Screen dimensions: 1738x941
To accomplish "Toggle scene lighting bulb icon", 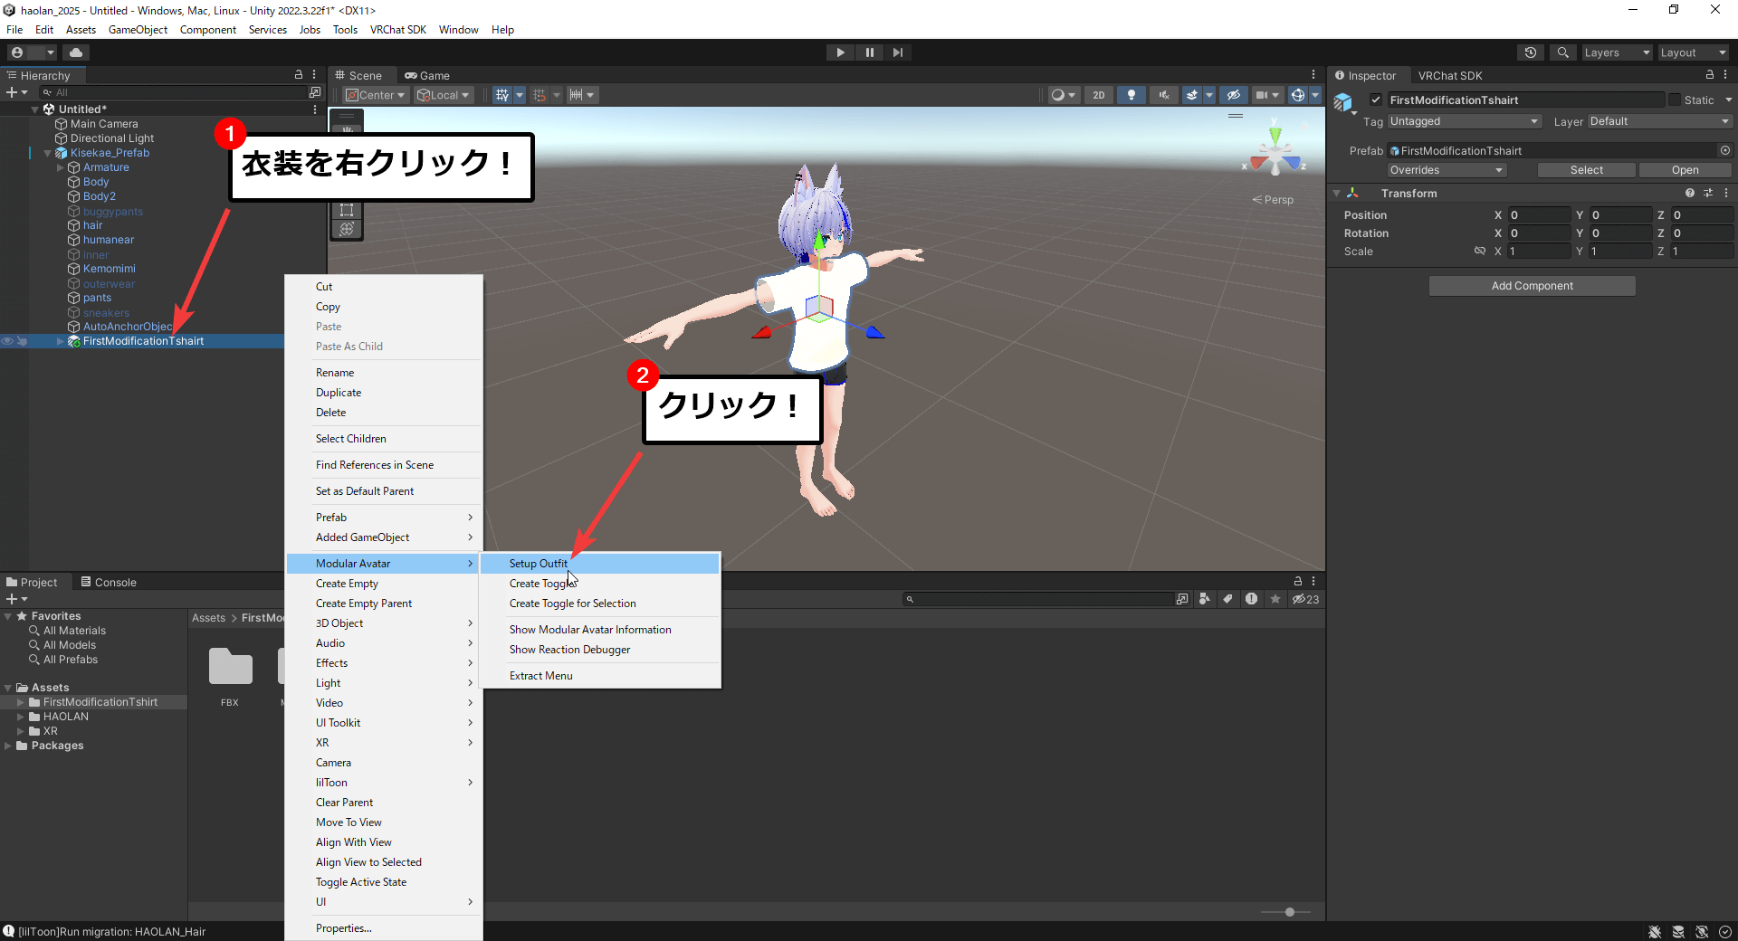I will click(1132, 95).
